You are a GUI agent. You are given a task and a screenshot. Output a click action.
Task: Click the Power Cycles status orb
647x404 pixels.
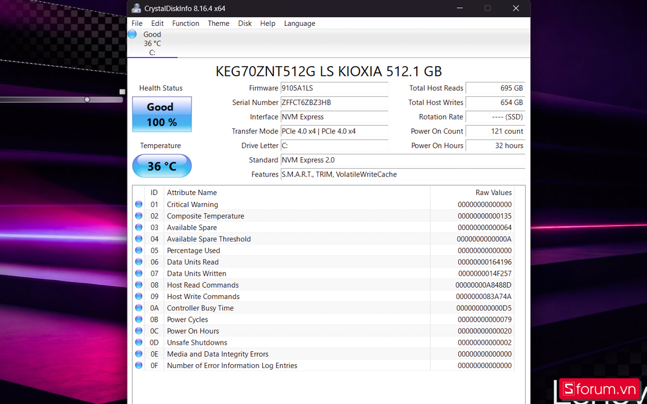139,319
